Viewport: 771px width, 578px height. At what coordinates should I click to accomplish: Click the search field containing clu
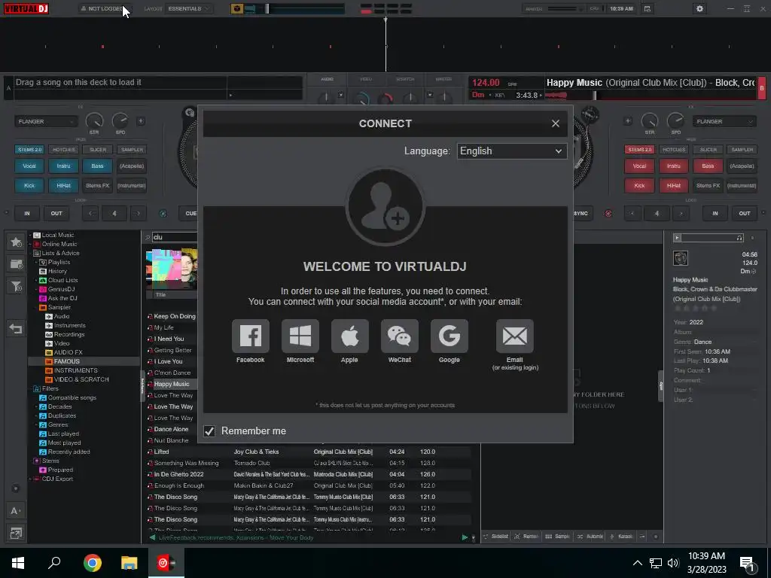[175, 237]
